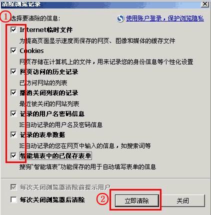
Task: Open 使用账户登录，保护浏览隐私 link
Action: coord(165,18)
